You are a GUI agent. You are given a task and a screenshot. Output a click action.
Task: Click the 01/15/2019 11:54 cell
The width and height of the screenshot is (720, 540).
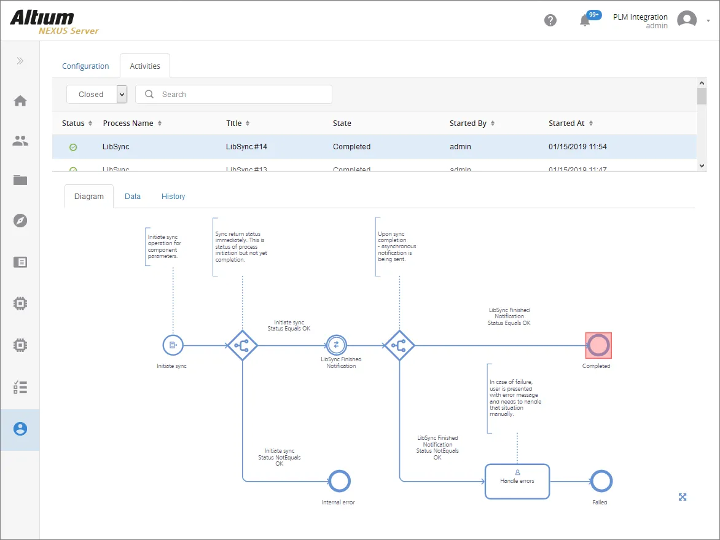tap(577, 146)
